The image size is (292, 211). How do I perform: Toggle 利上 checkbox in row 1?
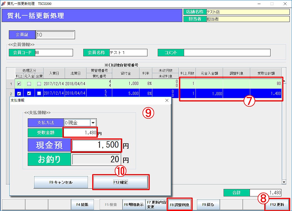pos(19,84)
